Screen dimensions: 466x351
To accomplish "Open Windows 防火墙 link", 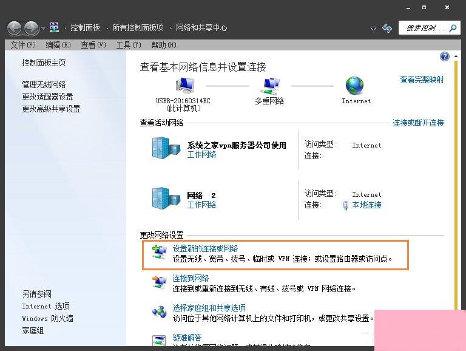I will point(47,318).
